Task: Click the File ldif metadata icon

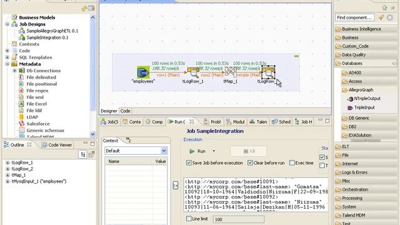Action: [x=22, y=111]
